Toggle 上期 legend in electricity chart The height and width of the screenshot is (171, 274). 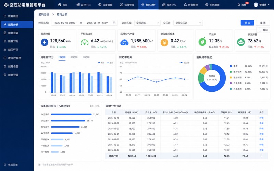(x=110, y=63)
